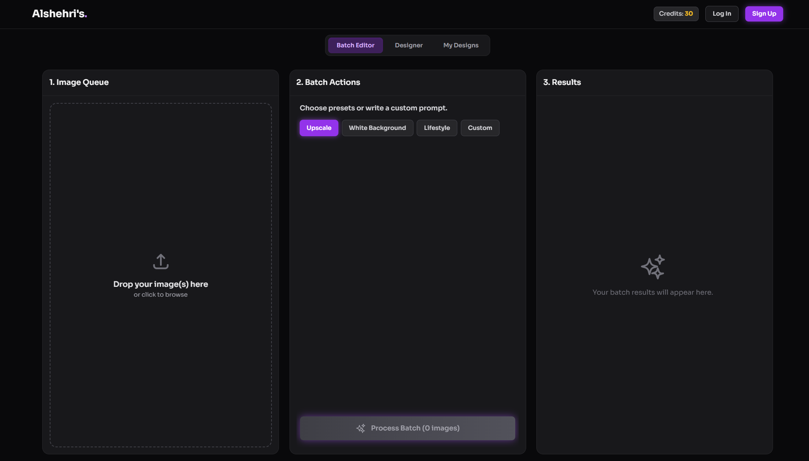This screenshot has width=809, height=461.
Task: Go to the My Designs tab
Action: tap(460, 45)
